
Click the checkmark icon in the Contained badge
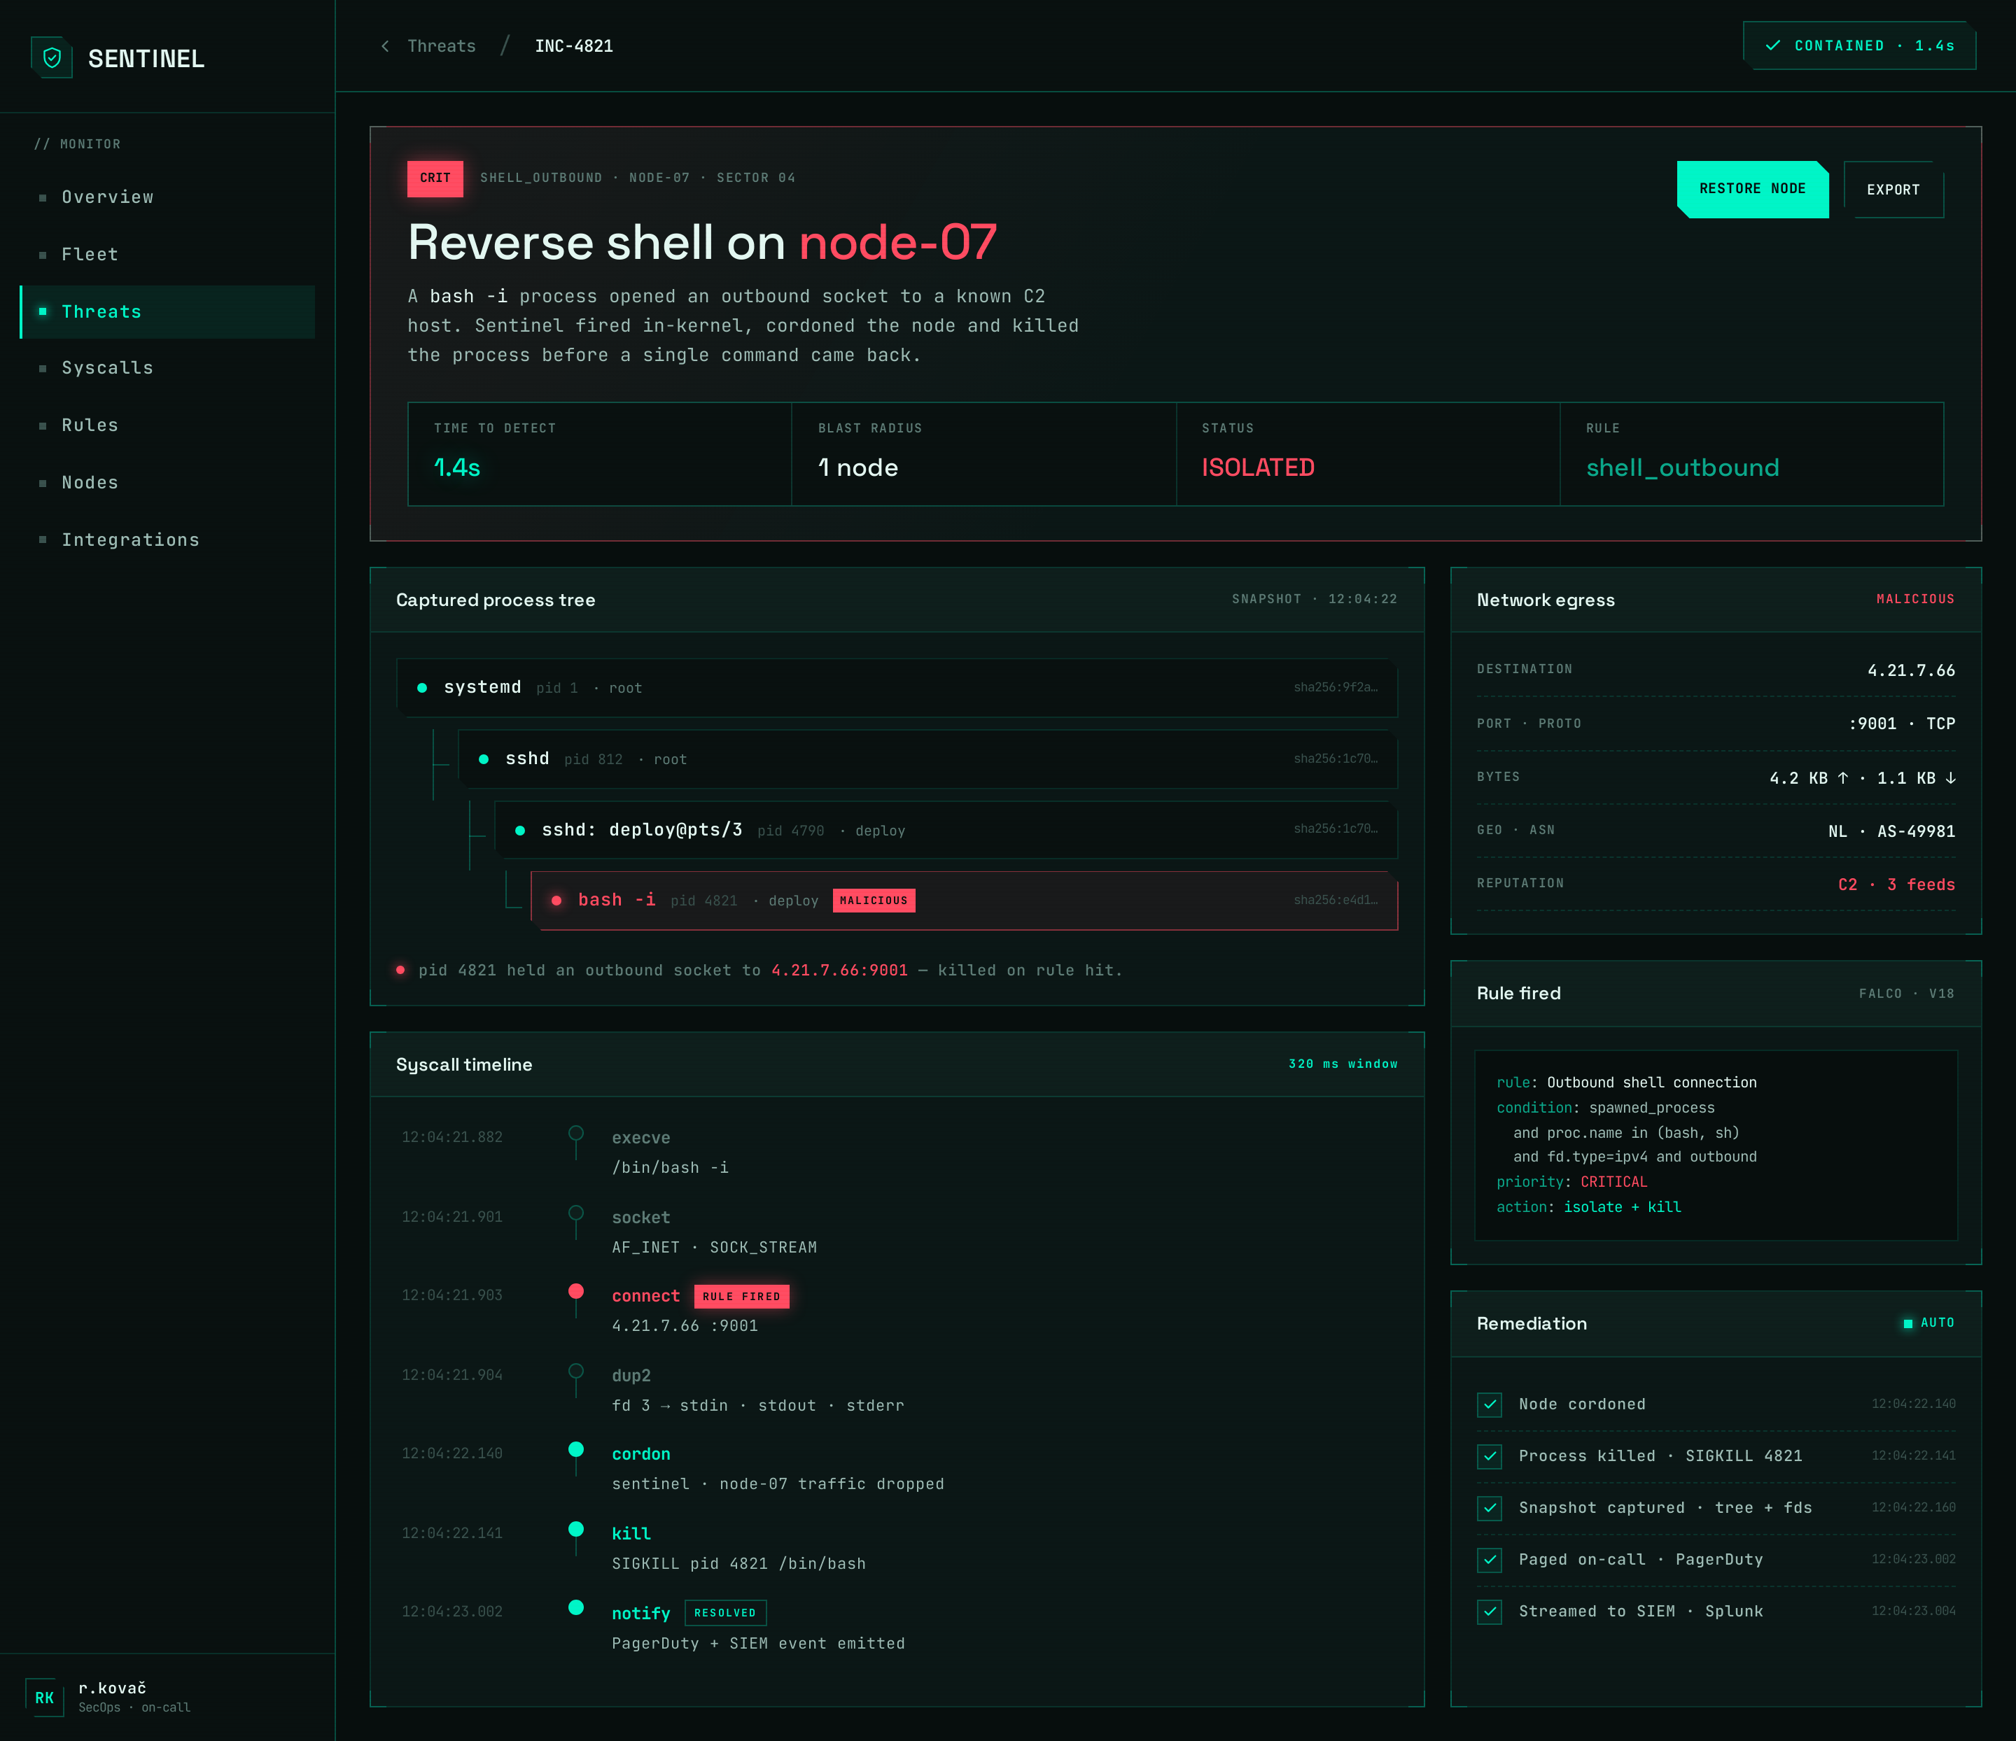click(1773, 45)
